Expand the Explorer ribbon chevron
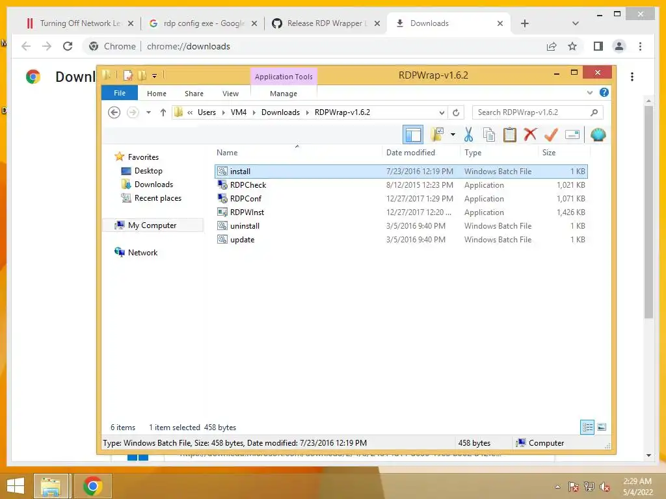 click(x=589, y=92)
